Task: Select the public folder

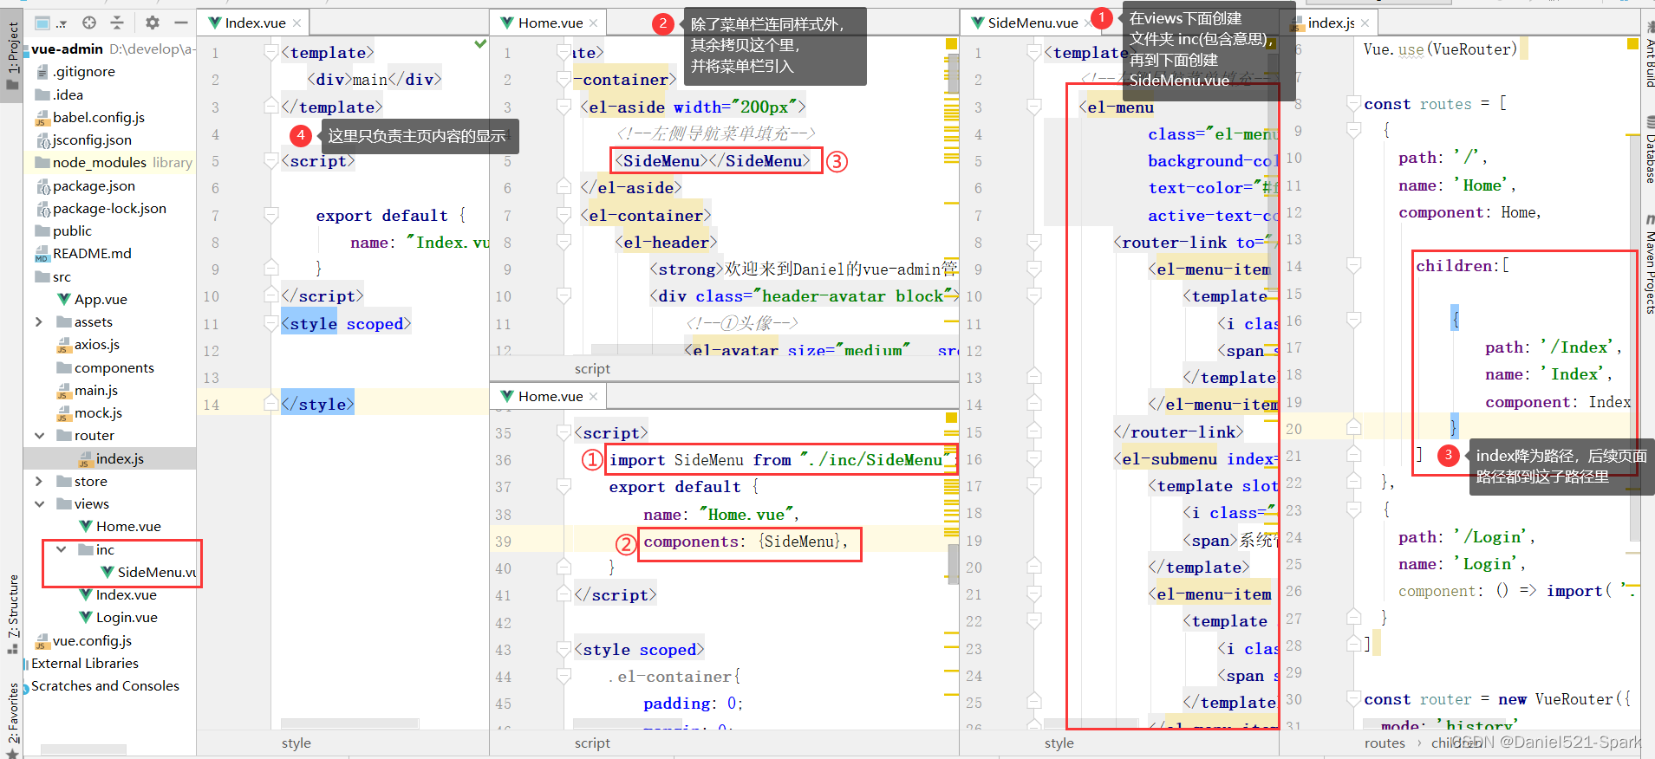Action: coord(63,231)
